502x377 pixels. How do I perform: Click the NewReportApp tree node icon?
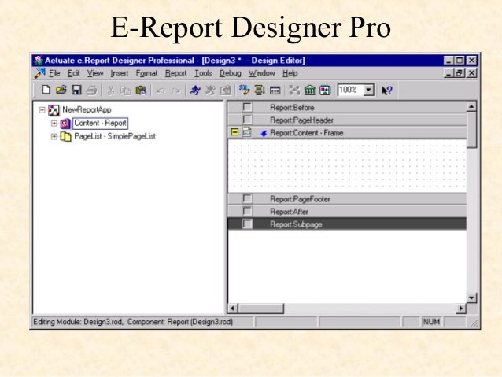click(54, 110)
